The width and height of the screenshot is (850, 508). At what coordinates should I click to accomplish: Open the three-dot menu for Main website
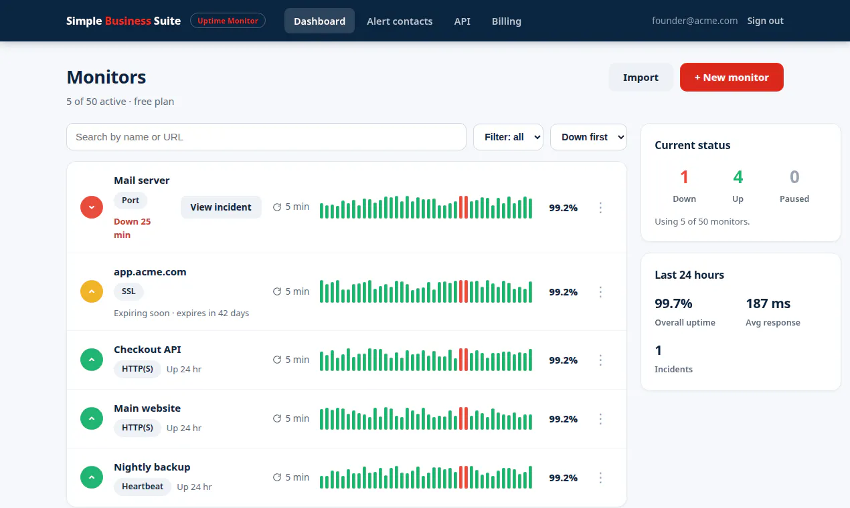[x=600, y=419]
